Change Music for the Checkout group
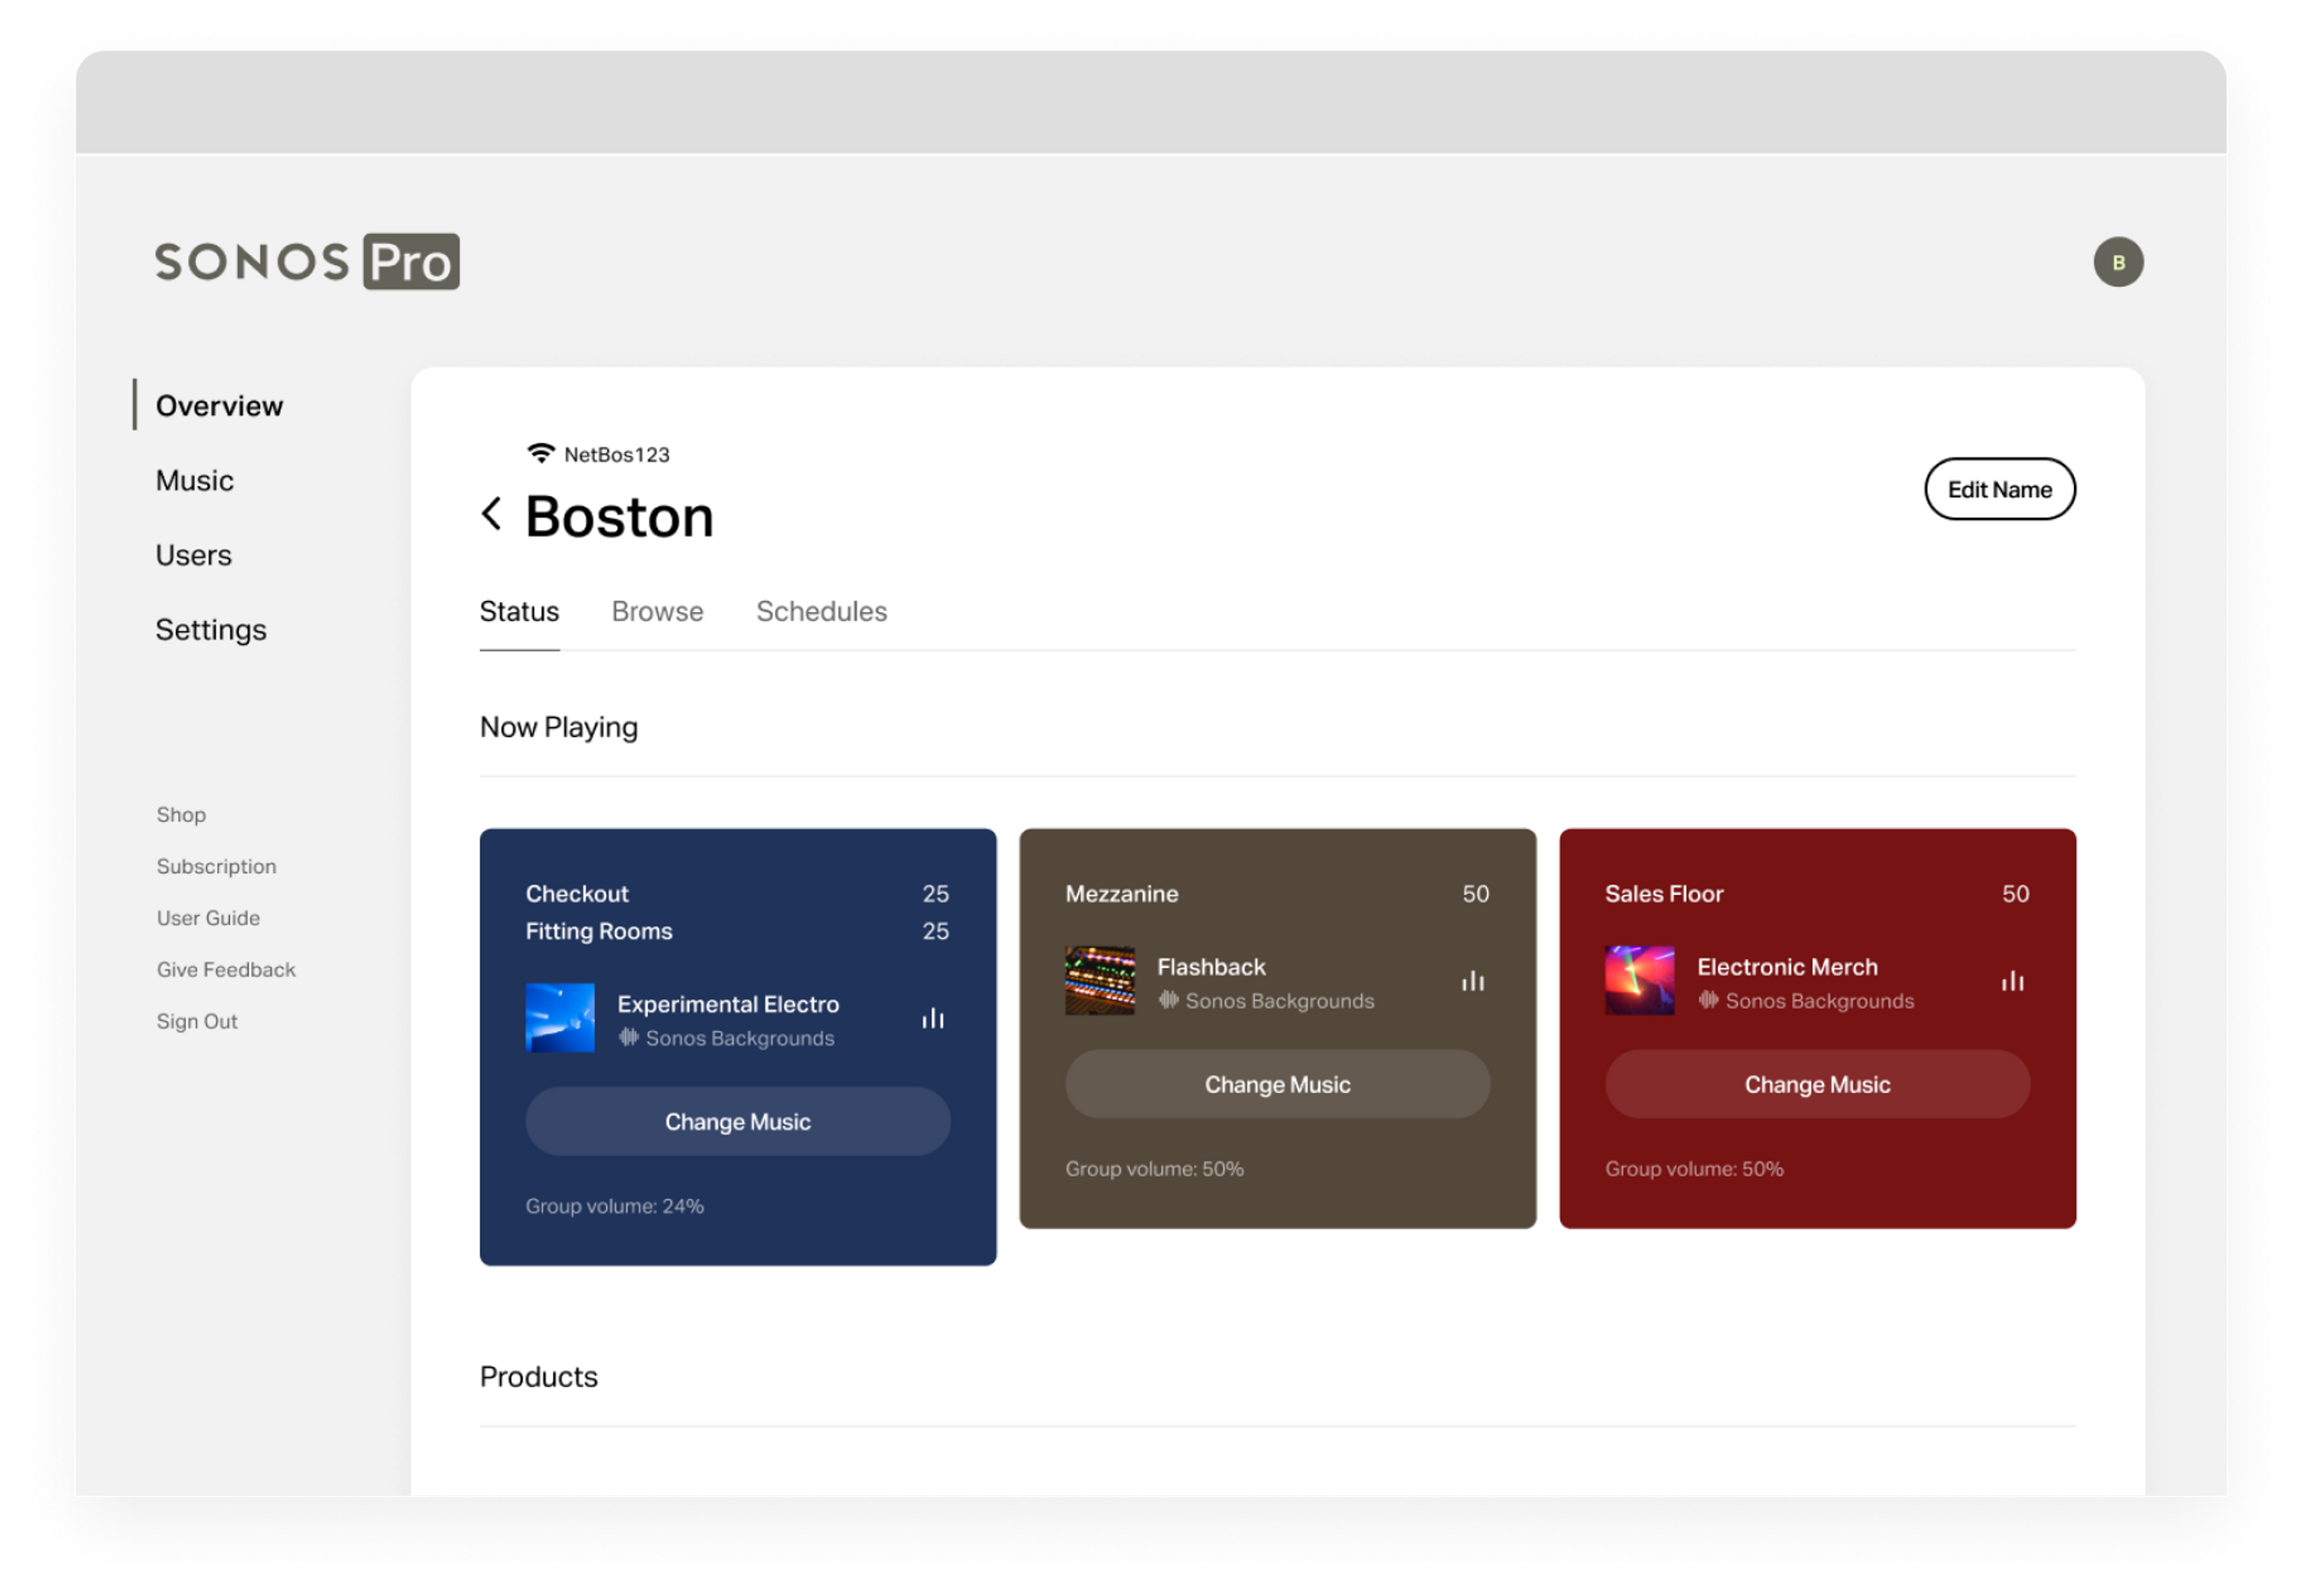This screenshot has width=2302, height=1596. (x=738, y=1122)
